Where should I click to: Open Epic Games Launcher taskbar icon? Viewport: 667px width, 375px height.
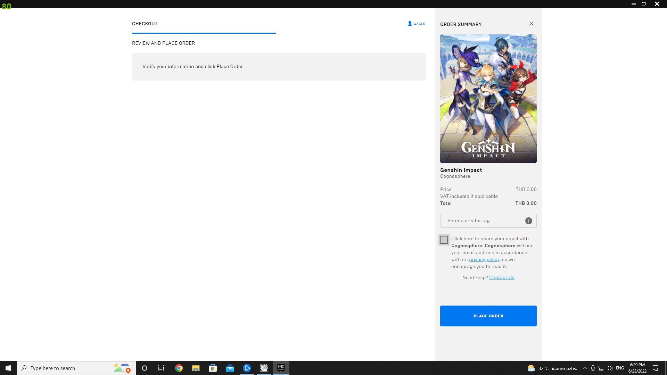(281, 368)
